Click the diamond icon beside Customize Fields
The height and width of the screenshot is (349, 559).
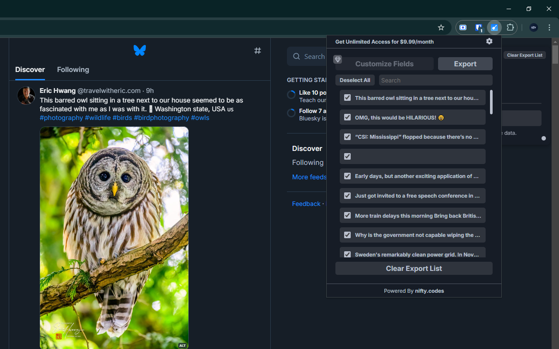coord(338,59)
